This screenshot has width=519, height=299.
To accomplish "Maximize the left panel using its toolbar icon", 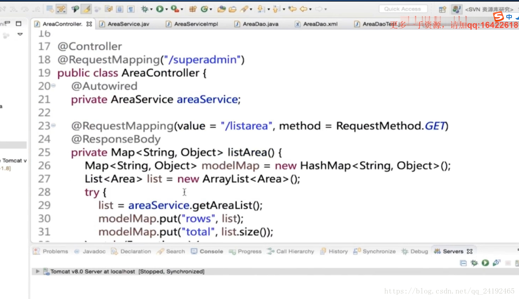I will [18, 24].
